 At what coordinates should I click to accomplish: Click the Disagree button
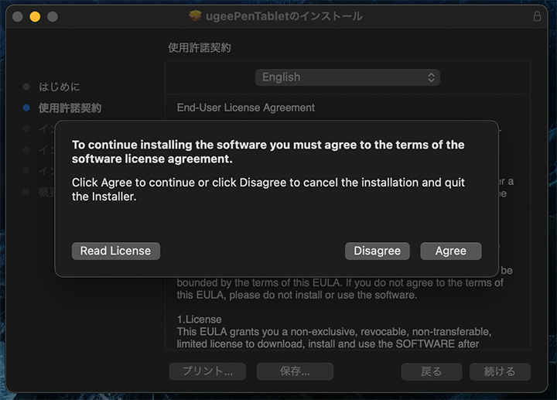(377, 251)
